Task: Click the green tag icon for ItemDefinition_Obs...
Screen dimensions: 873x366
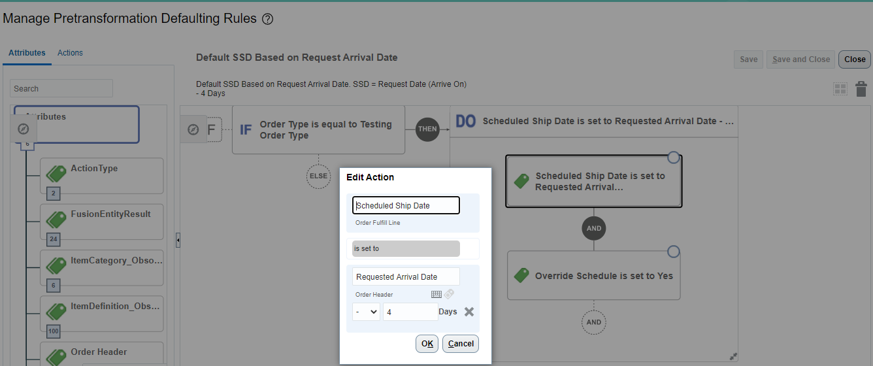Action: 56,311
